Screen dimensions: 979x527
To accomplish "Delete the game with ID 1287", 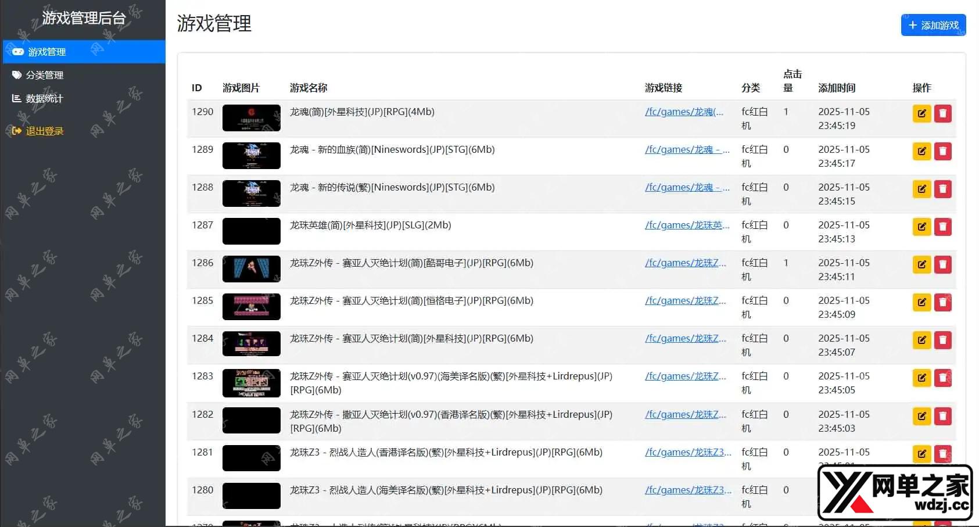I will pos(942,227).
